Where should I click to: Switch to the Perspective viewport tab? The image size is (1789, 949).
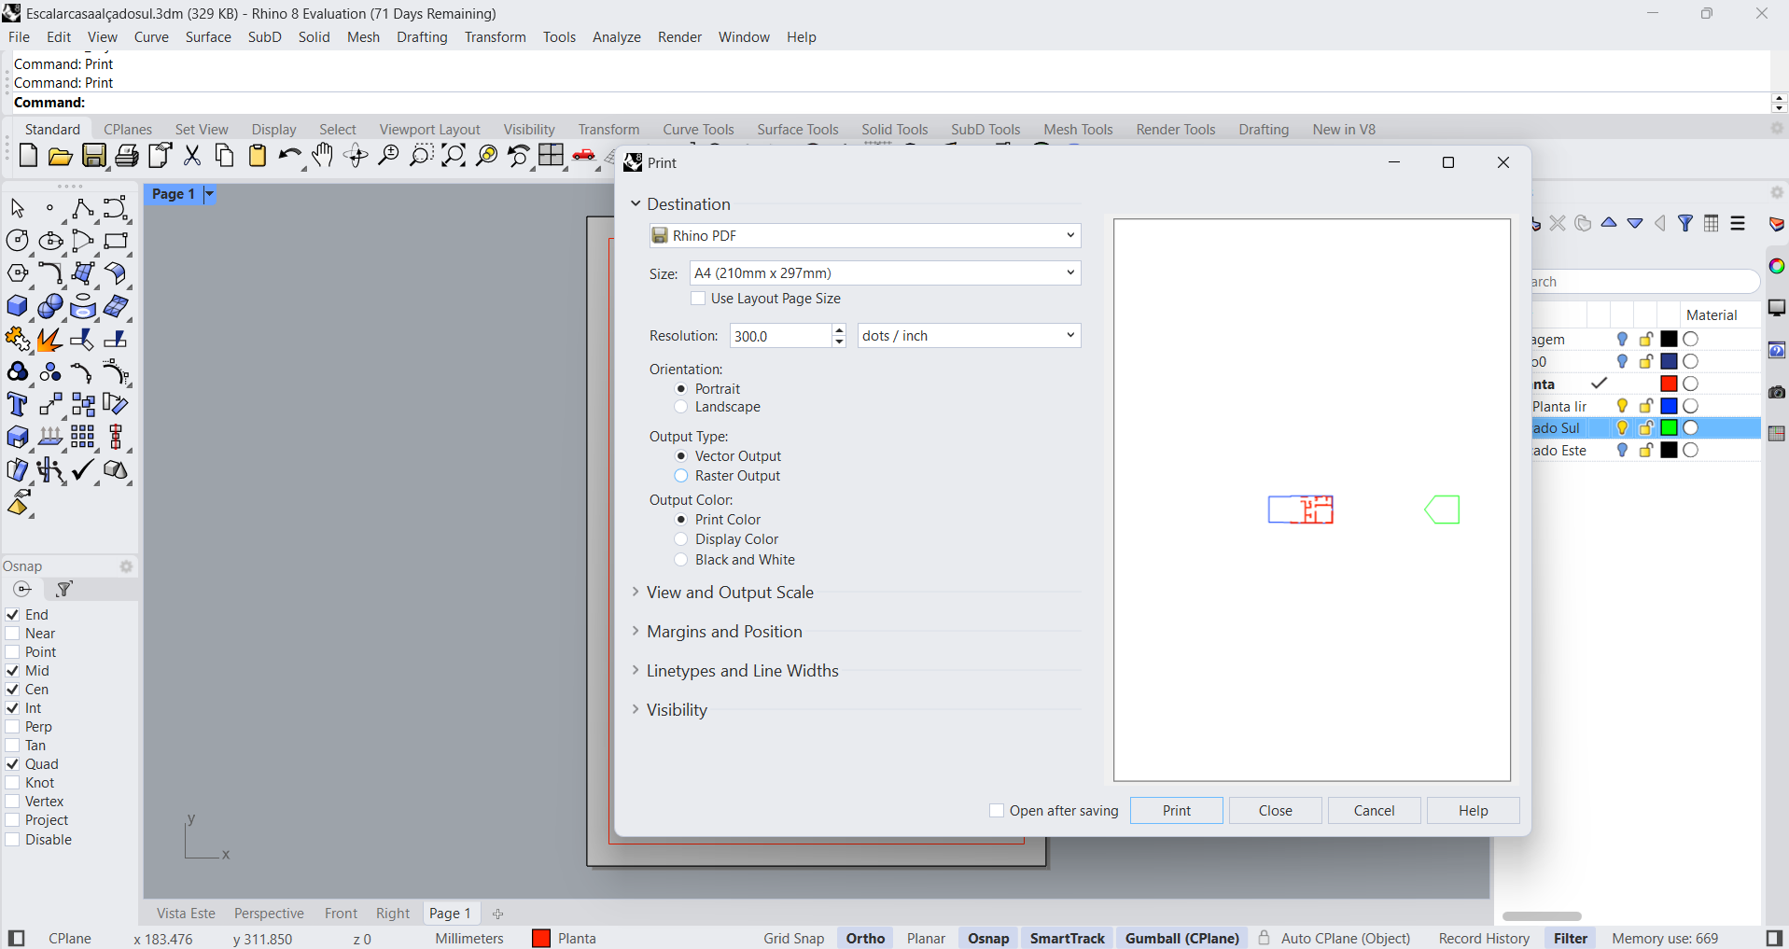click(269, 914)
